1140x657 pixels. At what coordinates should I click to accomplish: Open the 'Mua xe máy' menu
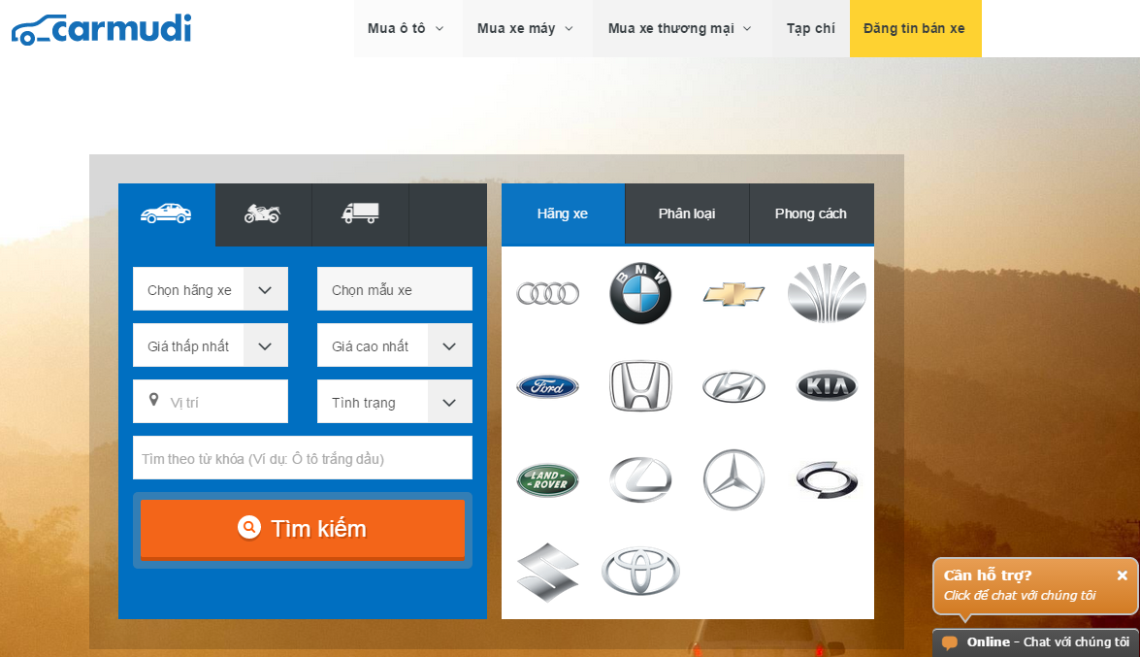[525, 28]
